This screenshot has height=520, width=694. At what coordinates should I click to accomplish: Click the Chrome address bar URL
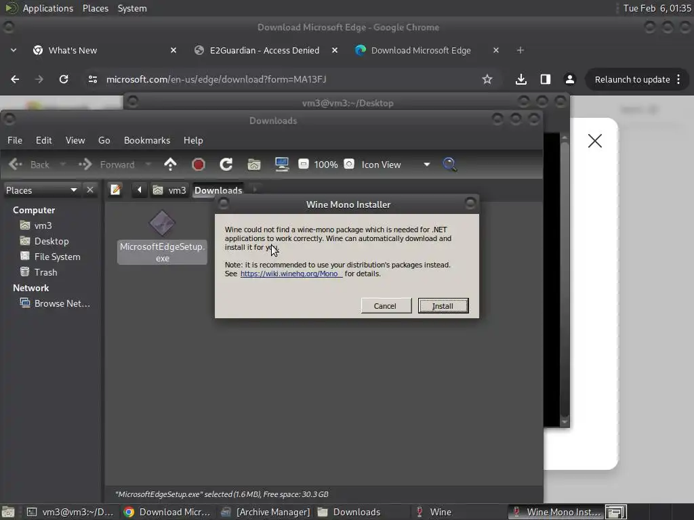pos(216,80)
